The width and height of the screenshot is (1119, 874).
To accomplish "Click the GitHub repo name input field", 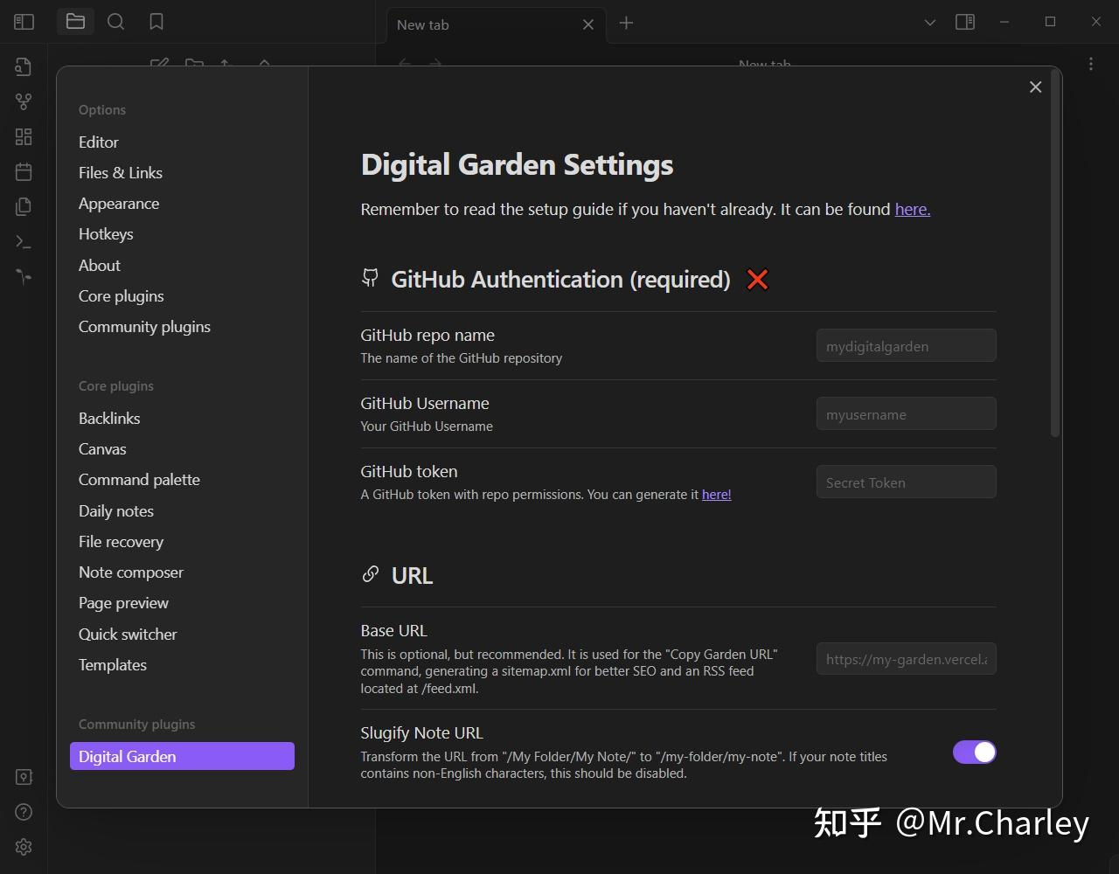I will (x=906, y=345).
